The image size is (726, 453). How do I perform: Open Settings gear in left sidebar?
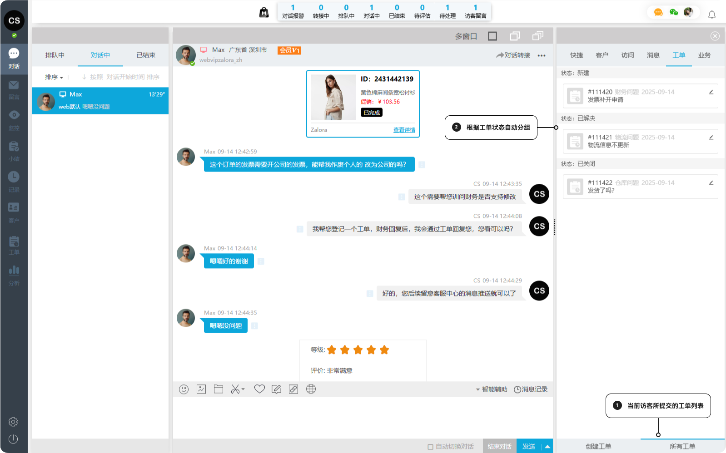click(13, 422)
